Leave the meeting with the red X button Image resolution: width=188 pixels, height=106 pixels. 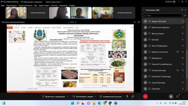coord(145,97)
